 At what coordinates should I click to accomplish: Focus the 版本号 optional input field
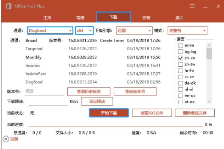pyautogui.click(x=45, y=91)
